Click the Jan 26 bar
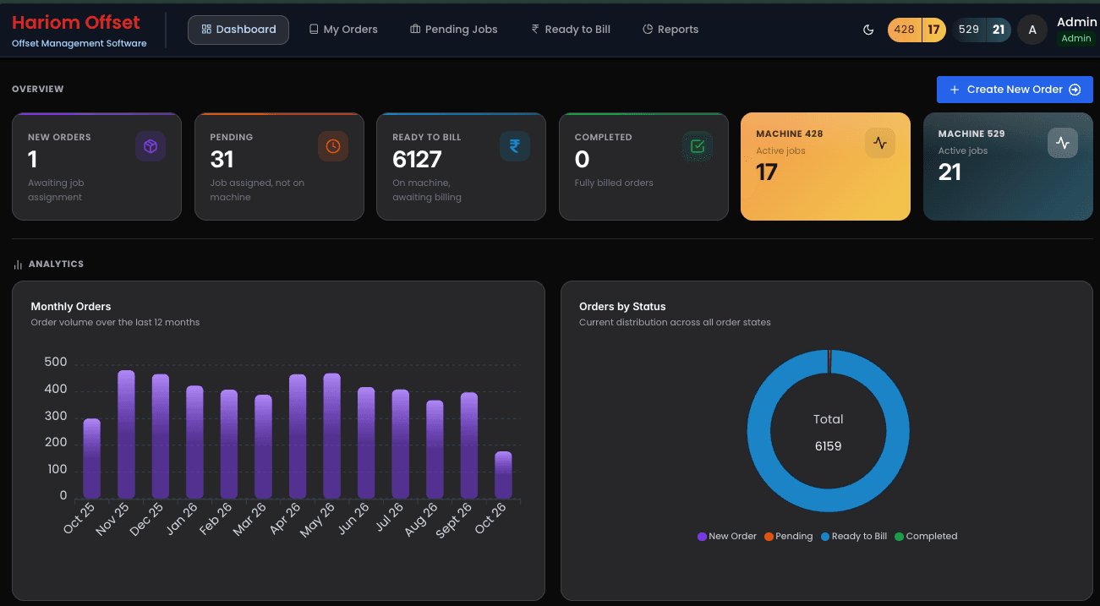This screenshot has width=1100, height=606. 194,442
